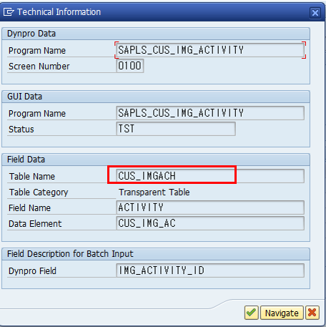This screenshot has height=327, width=326.
Task: Click the Field Name label
Action: tap(29, 208)
